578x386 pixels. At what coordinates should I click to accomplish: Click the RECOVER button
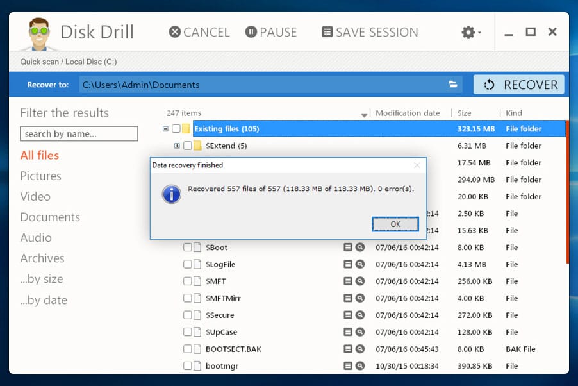pyautogui.click(x=520, y=85)
